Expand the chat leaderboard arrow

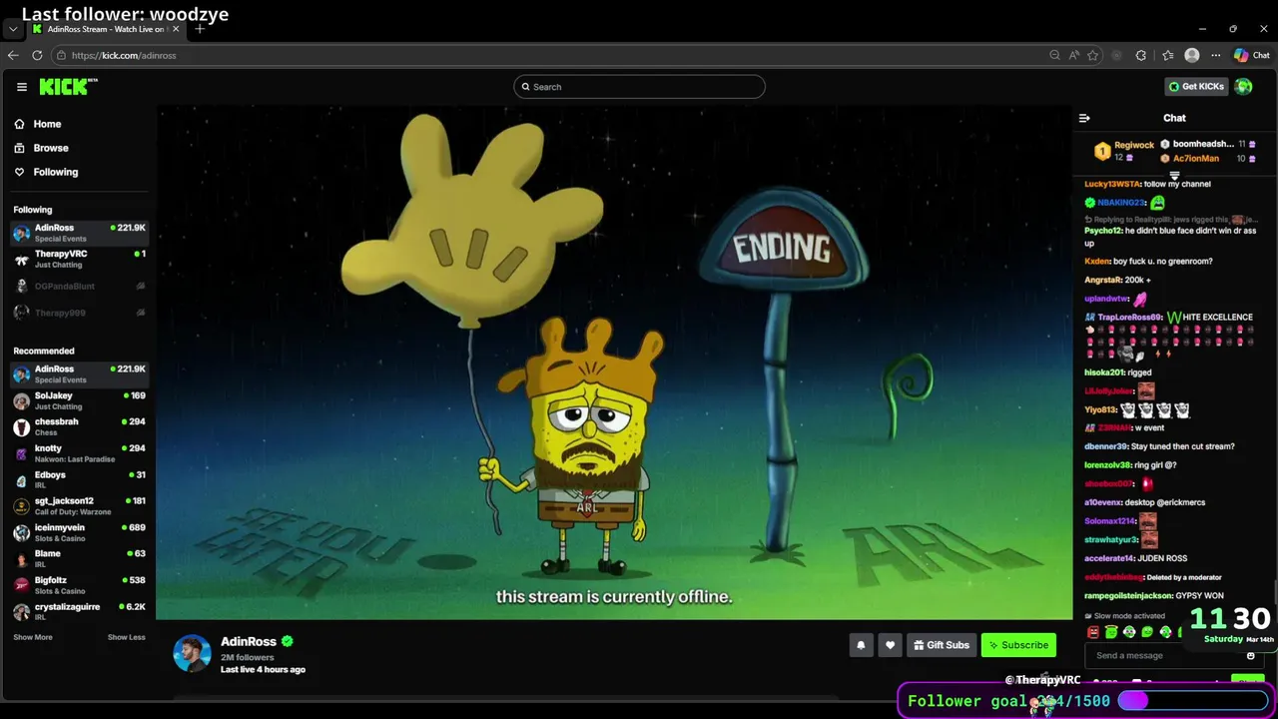pyautogui.click(x=1174, y=175)
